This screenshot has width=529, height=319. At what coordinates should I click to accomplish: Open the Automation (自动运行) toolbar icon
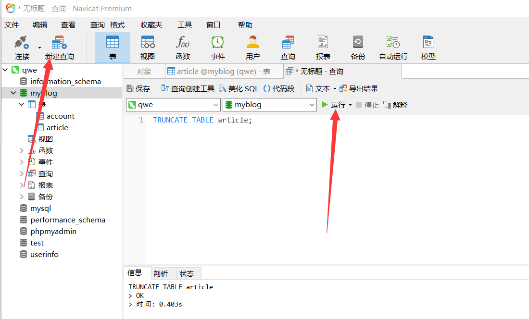tap(393, 48)
